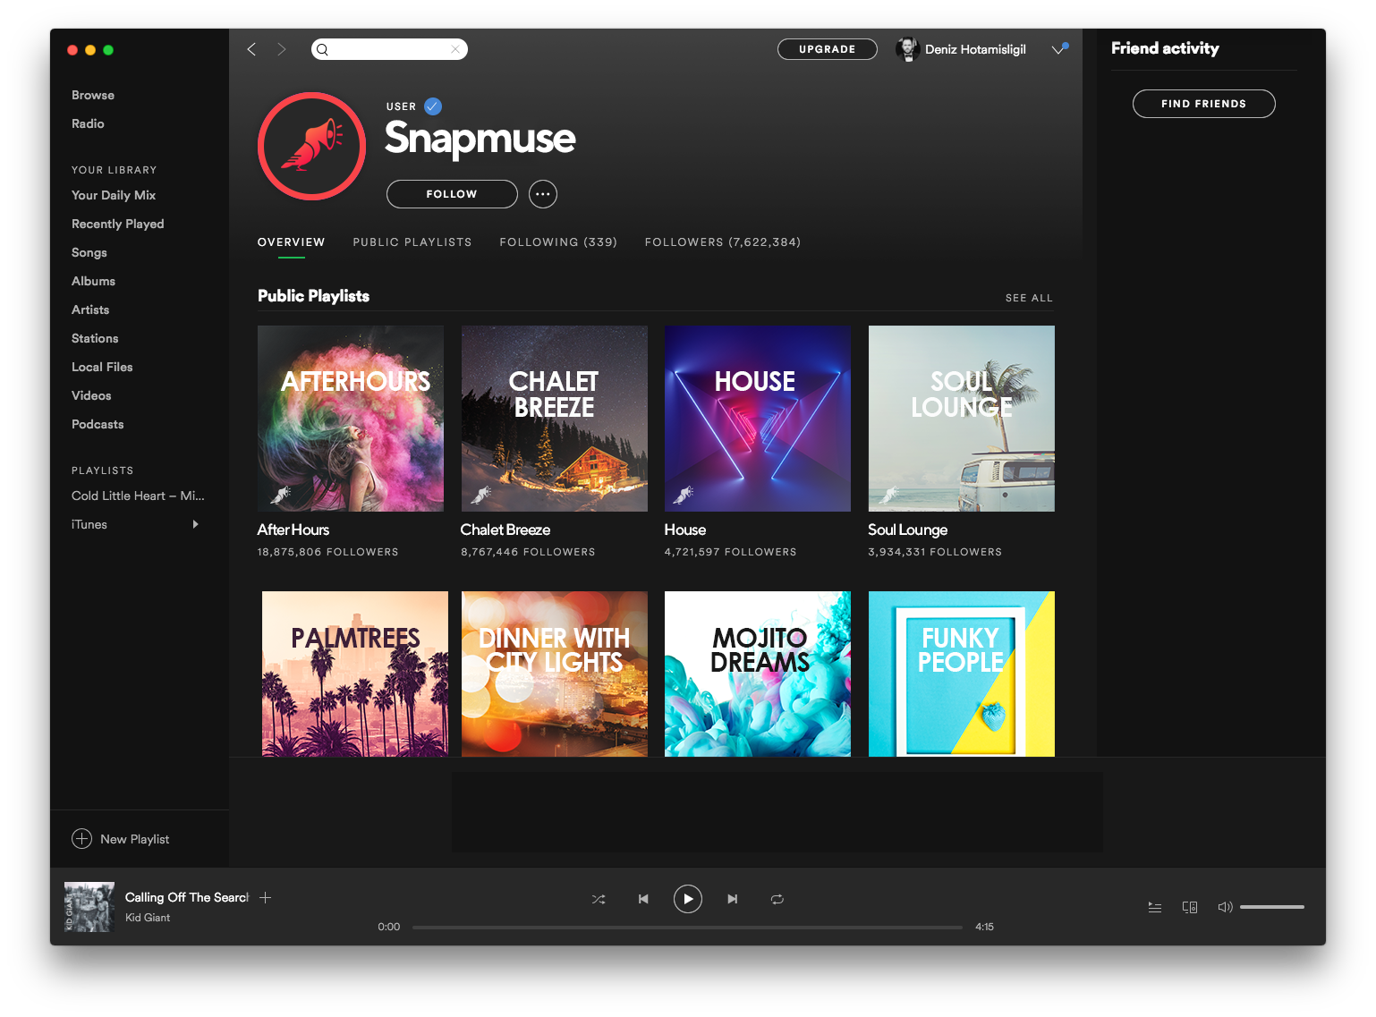Toggle shuffle playback

[x=599, y=899]
